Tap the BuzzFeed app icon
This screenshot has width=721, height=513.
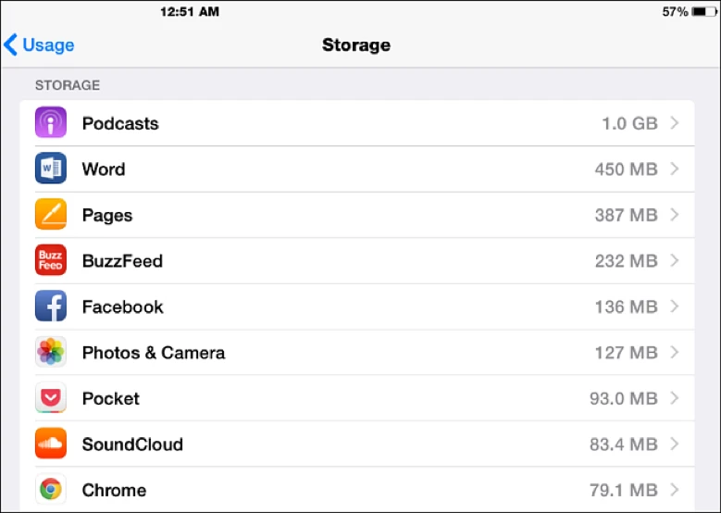click(51, 260)
